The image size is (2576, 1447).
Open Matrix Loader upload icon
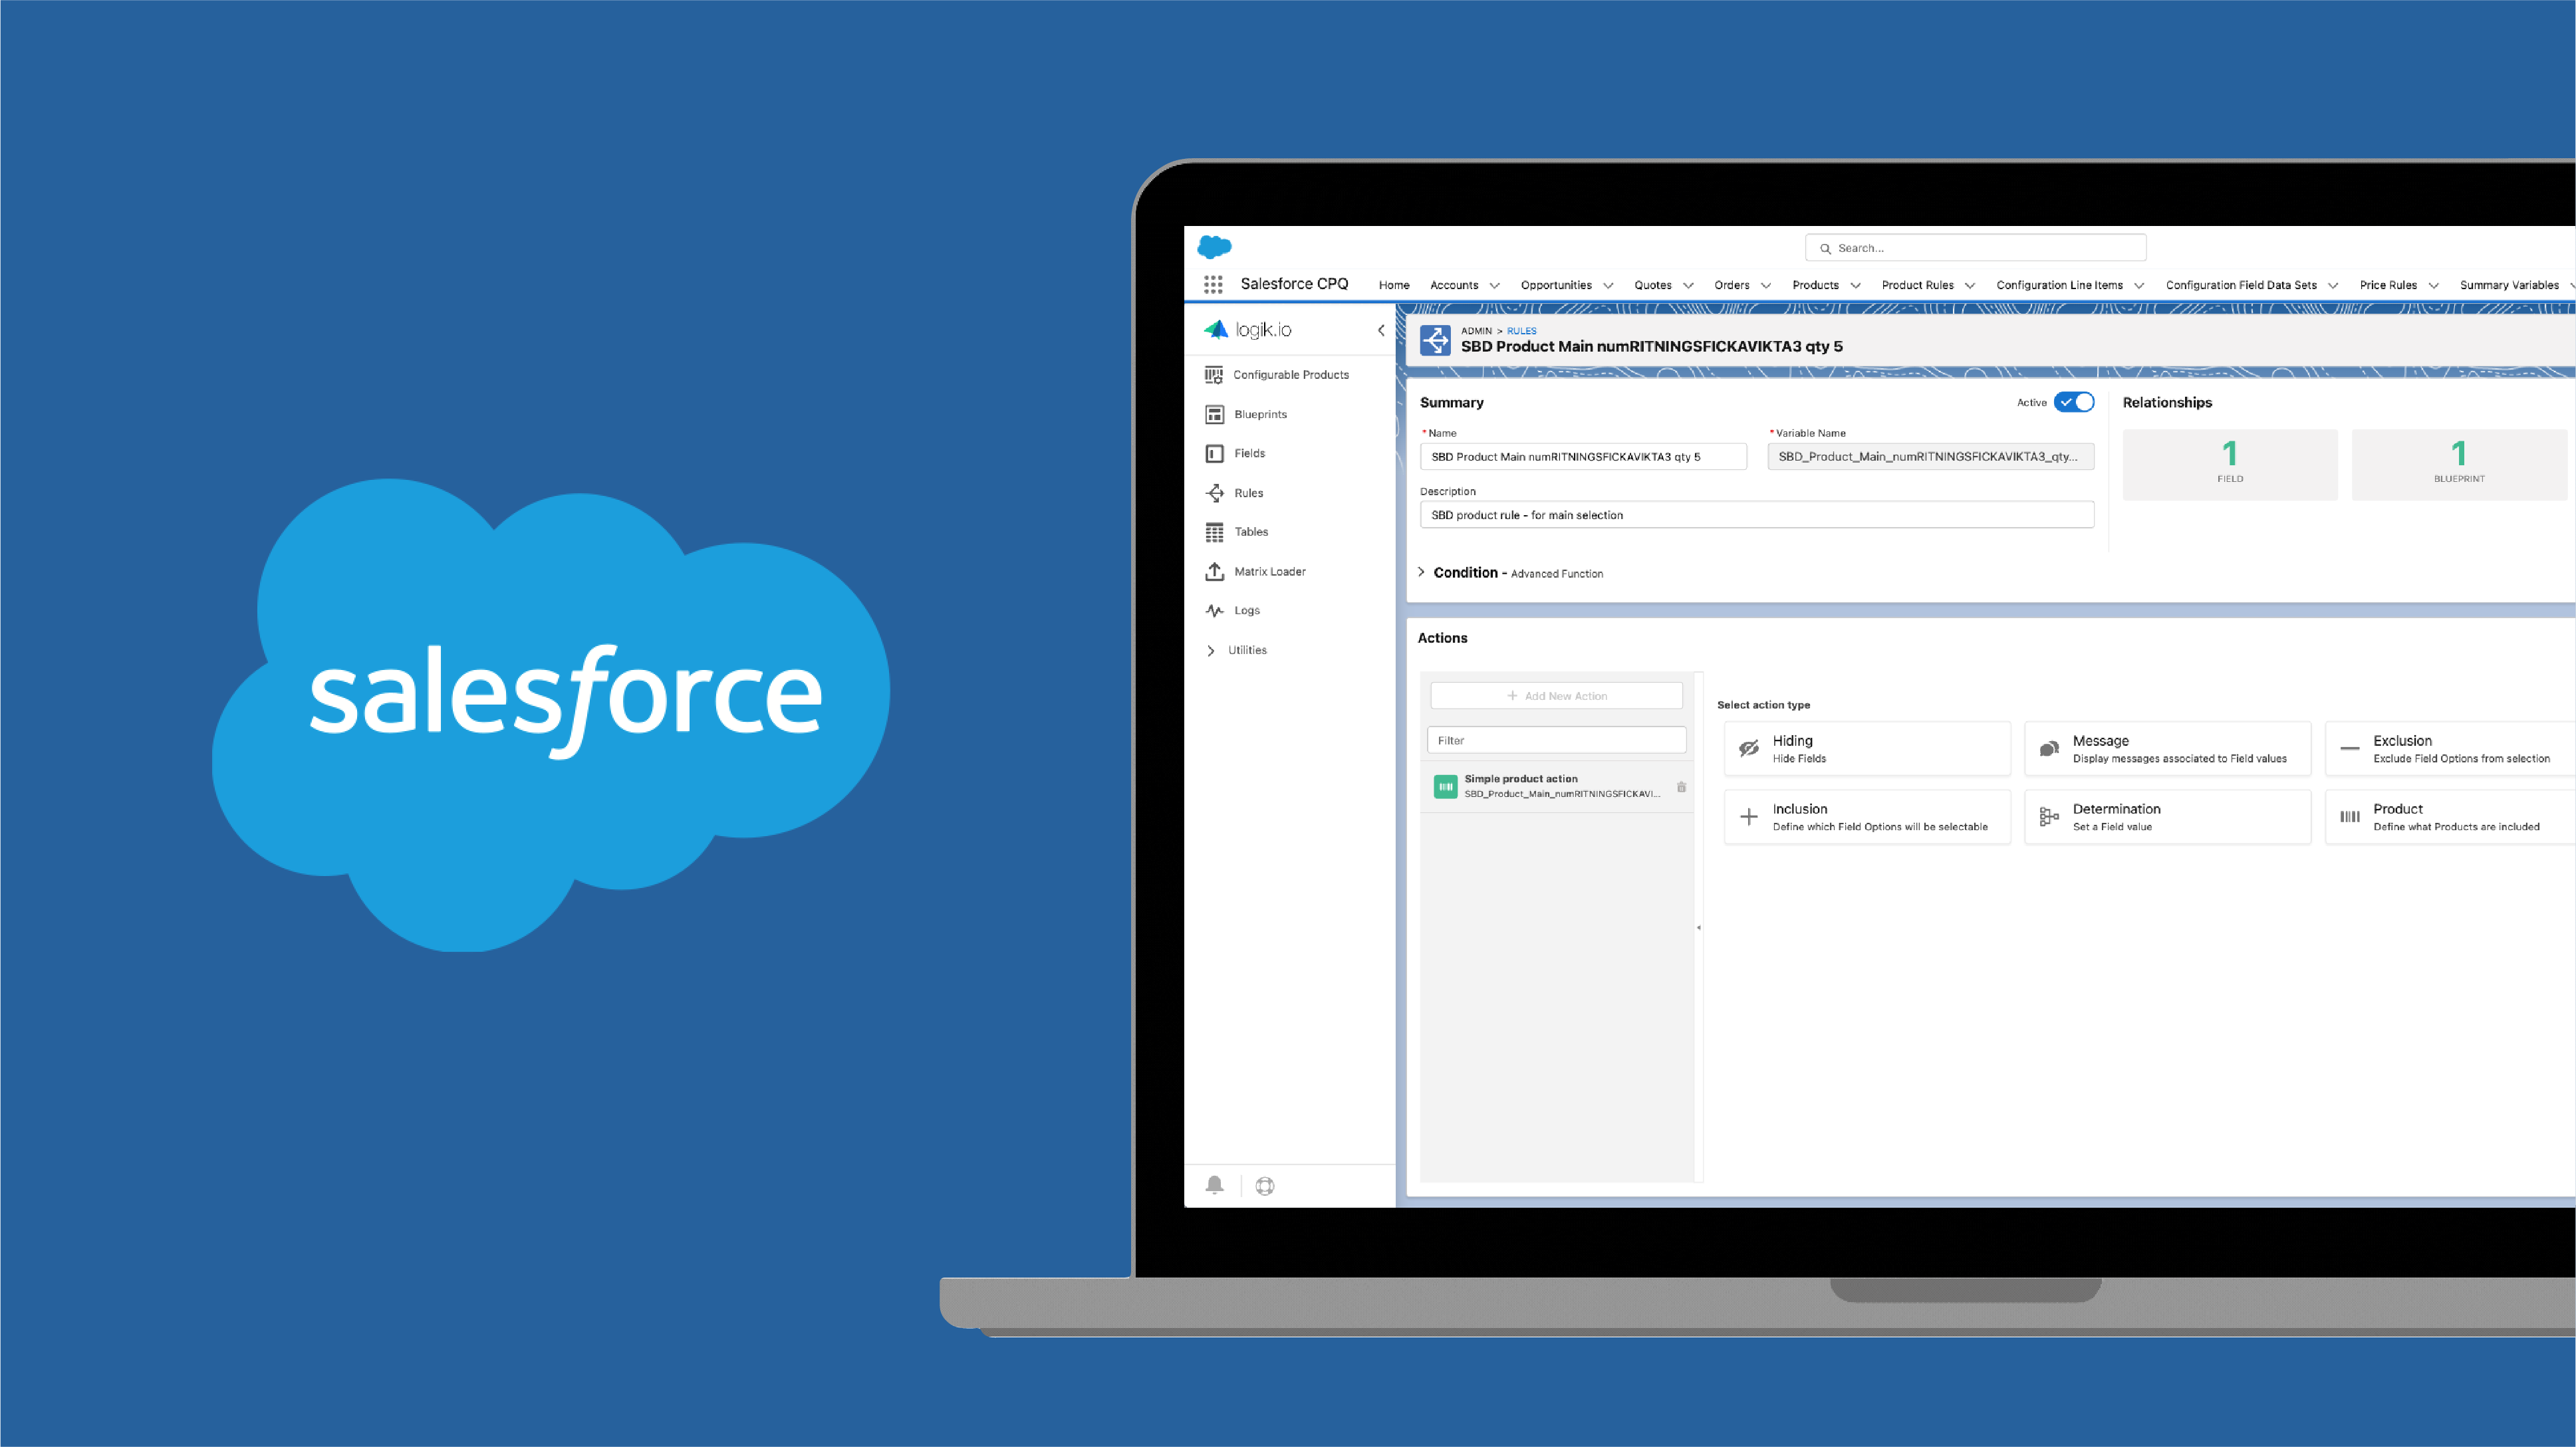[1214, 572]
